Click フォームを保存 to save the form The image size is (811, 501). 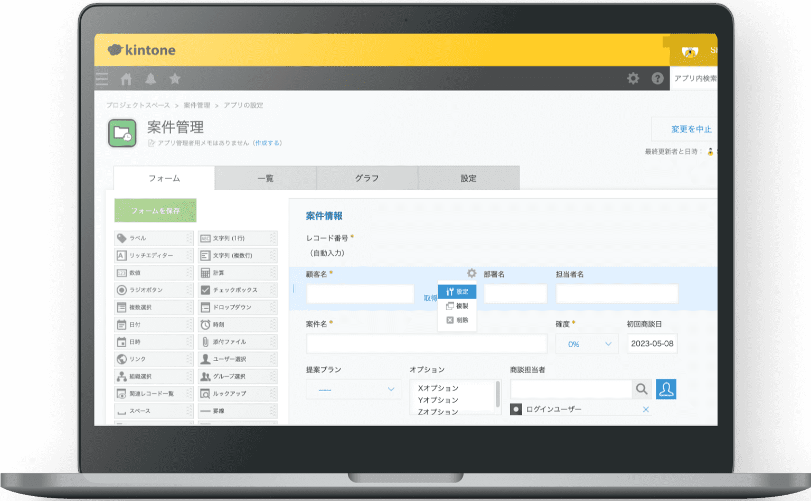[x=155, y=210]
